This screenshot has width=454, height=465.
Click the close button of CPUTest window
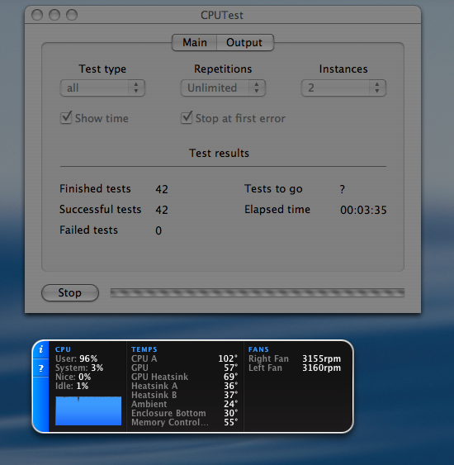coord(37,15)
